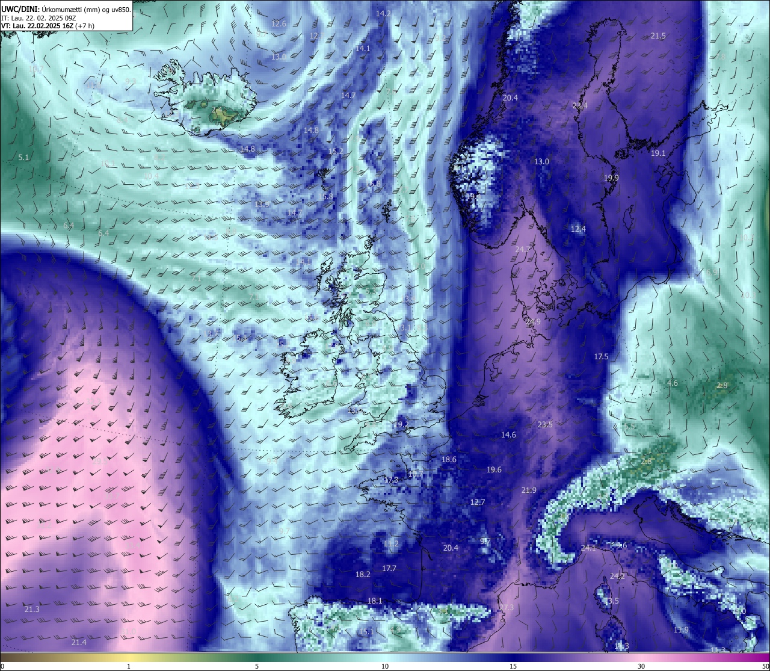Viewport: 770px width, 671px height.
Task: Select the colorbar tick label 10
Action: pos(385,666)
